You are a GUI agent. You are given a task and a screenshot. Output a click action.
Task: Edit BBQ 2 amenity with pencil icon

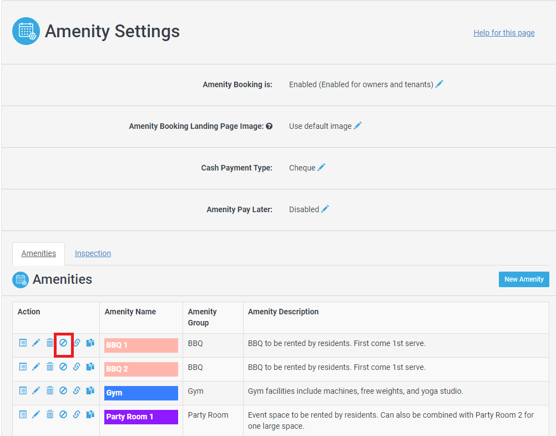36,367
